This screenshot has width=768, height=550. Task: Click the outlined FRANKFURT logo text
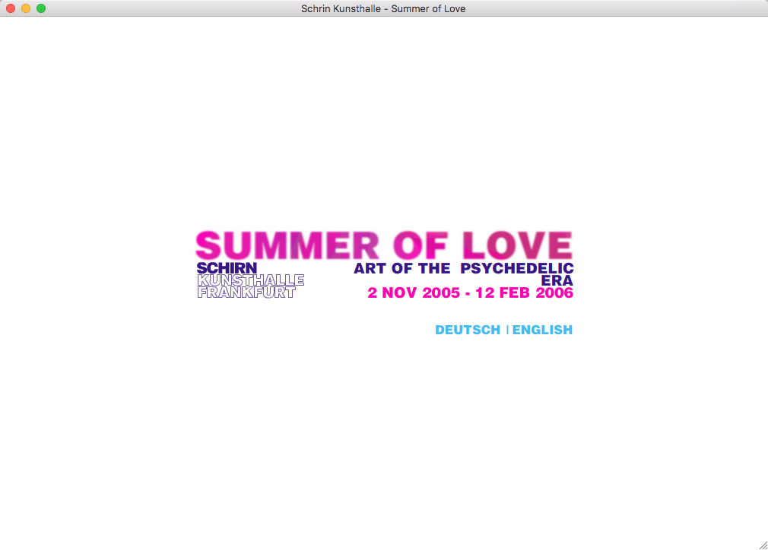246,292
